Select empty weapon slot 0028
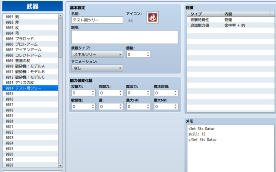276x172 pixels. (30, 165)
